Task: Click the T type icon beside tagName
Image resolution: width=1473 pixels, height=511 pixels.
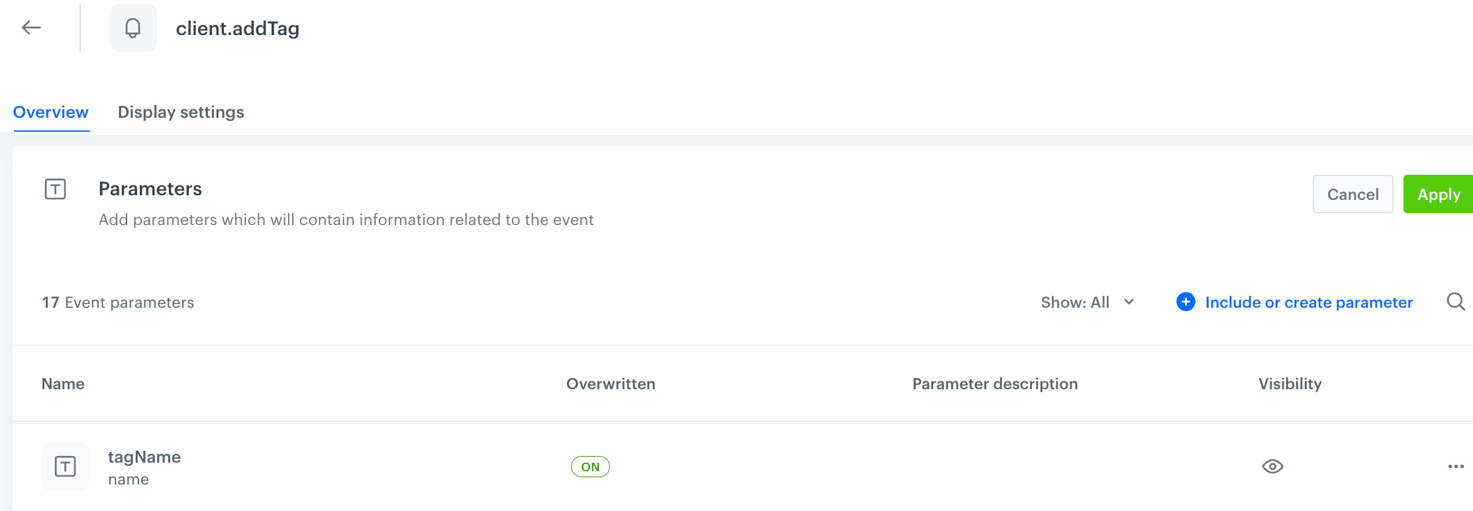Action: [65, 466]
